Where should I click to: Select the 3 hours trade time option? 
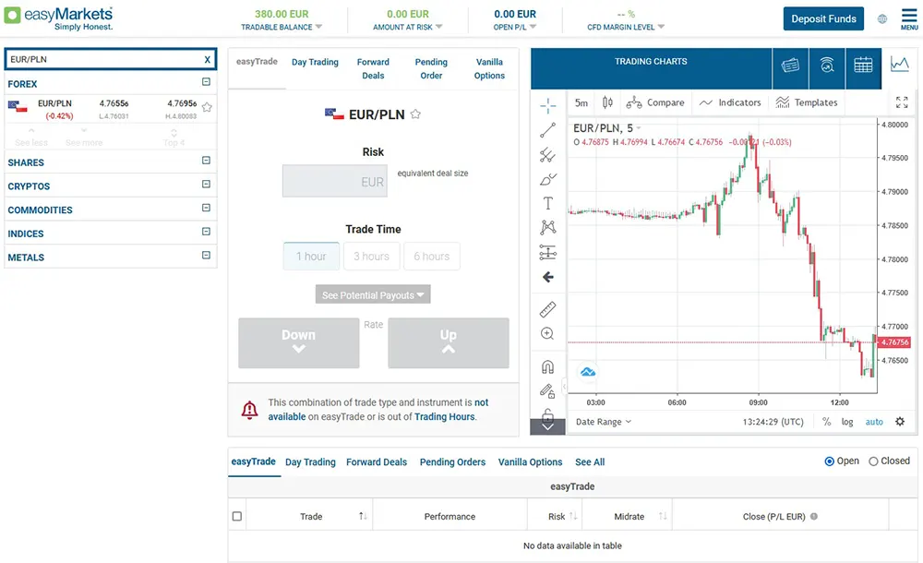371,257
